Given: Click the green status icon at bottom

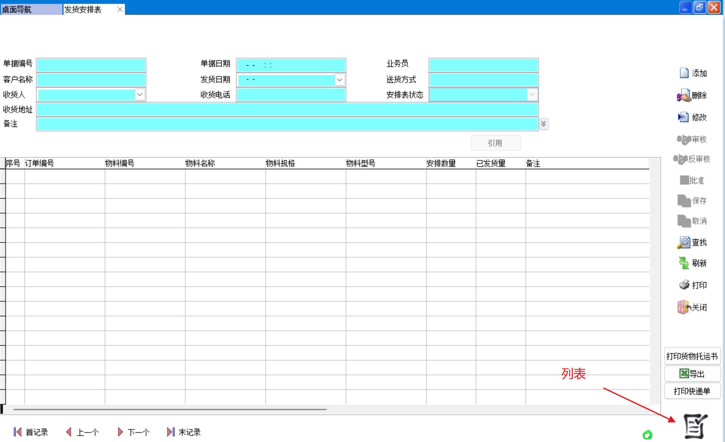Looking at the screenshot, I should [647, 435].
